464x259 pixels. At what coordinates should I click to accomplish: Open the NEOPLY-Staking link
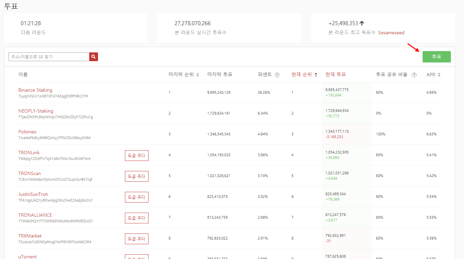36,111
